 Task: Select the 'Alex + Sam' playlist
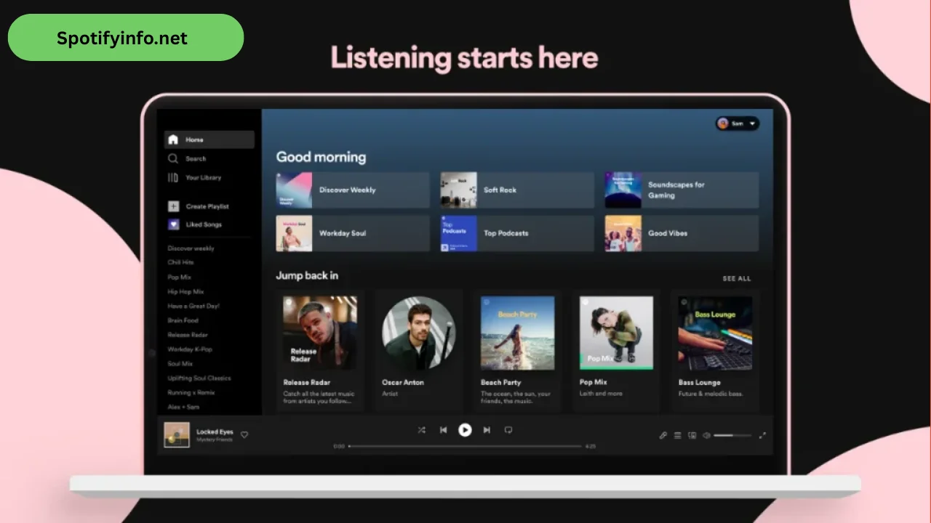click(x=184, y=407)
